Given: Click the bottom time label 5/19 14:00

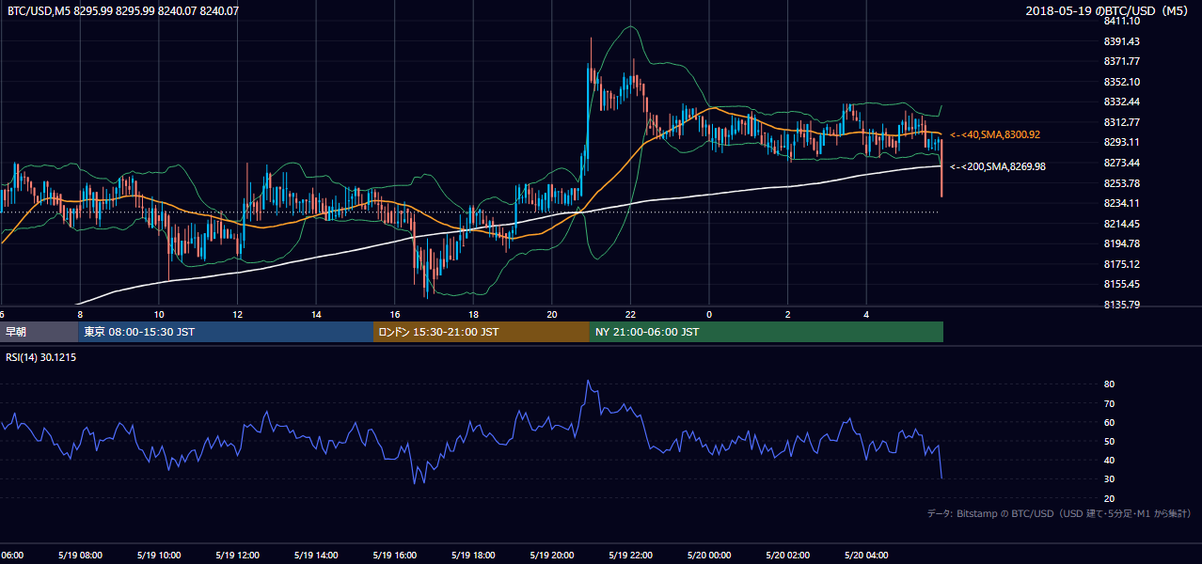Looking at the screenshot, I should point(315,556).
